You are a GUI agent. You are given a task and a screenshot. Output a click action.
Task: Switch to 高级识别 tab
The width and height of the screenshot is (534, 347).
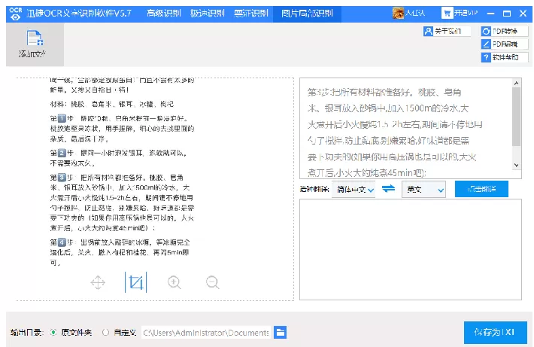(163, 14)
